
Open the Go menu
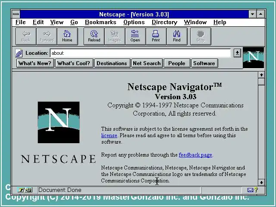(x=74, y=22)
